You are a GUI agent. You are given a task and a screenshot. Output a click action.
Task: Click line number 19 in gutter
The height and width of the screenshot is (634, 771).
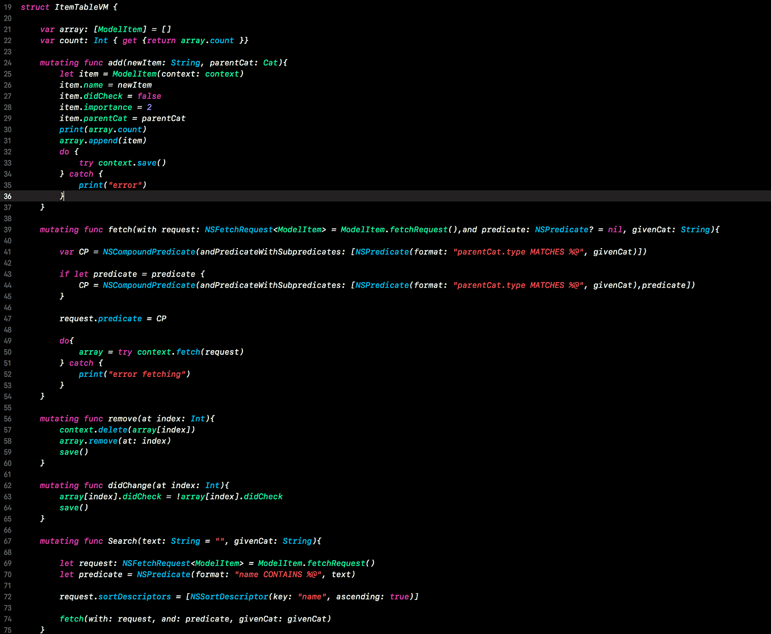tap(7, 7)
